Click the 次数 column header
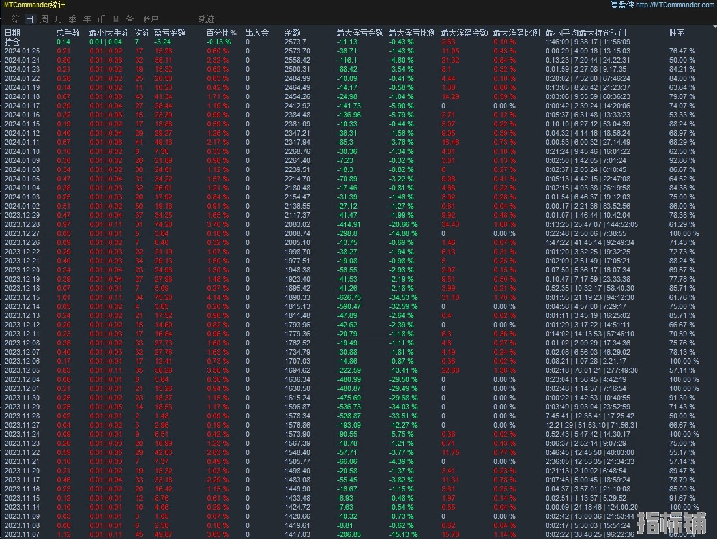Screen dimensions: 717x539 (x=142, y=33)
